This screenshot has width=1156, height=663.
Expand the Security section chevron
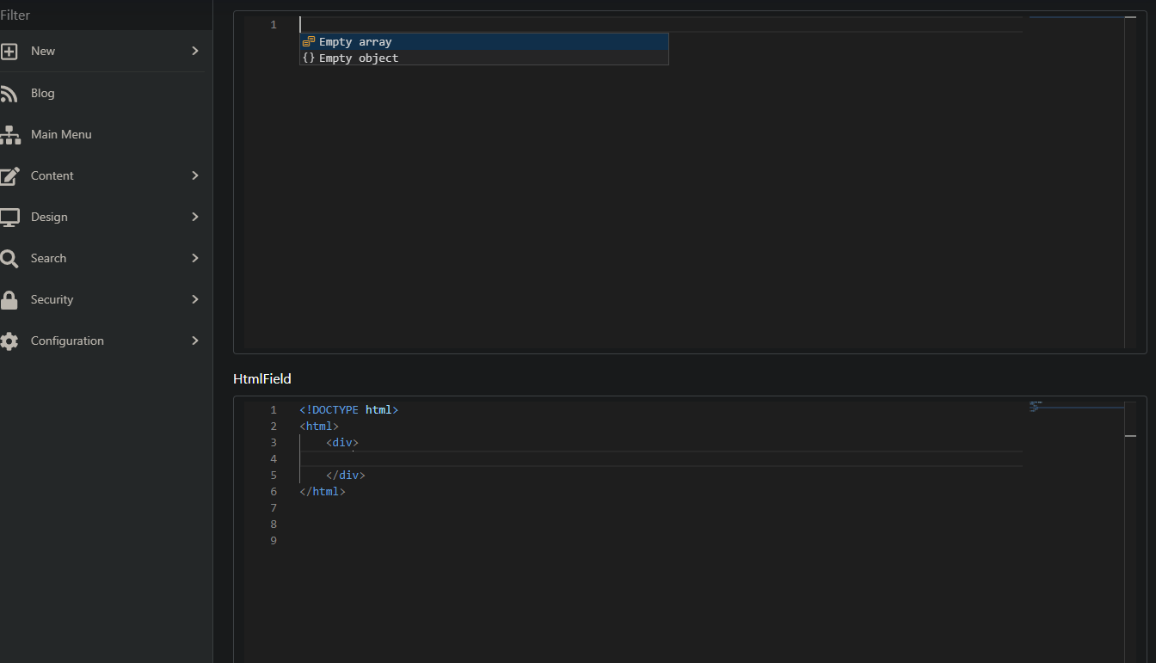tap(195, 299)
